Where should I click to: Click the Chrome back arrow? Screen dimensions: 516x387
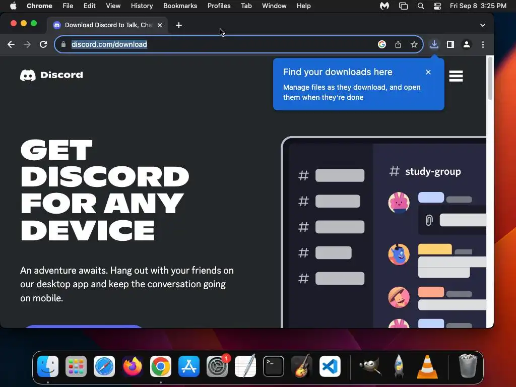(x=11, y=44)
